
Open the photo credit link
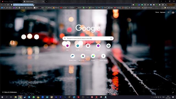point(10,92)
